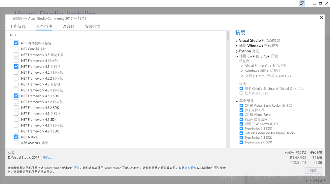Viewport: 330px width, 184px height.
Task: Collapse 使用 C++ 的 Linux 开发 section
Action: (237, 56)
